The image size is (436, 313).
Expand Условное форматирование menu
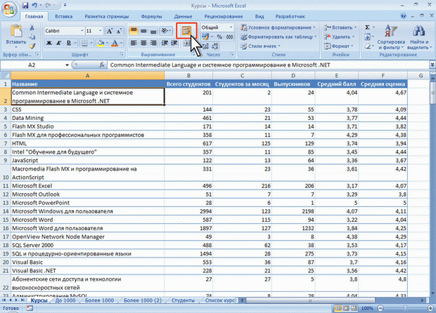(x=278, y=27)
